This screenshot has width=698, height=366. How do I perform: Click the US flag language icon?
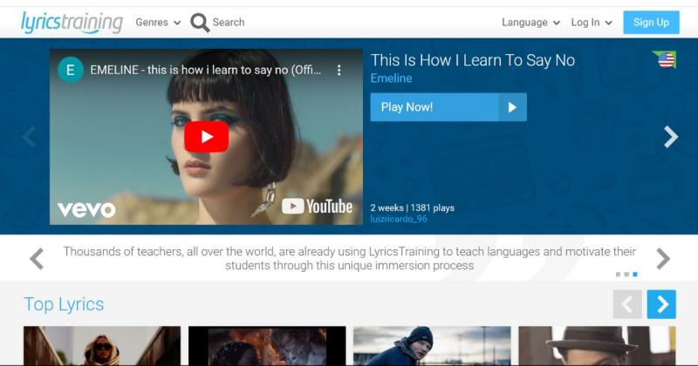coord(666,59)
